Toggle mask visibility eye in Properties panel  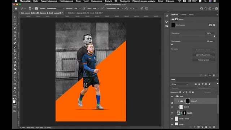(210, 75)
